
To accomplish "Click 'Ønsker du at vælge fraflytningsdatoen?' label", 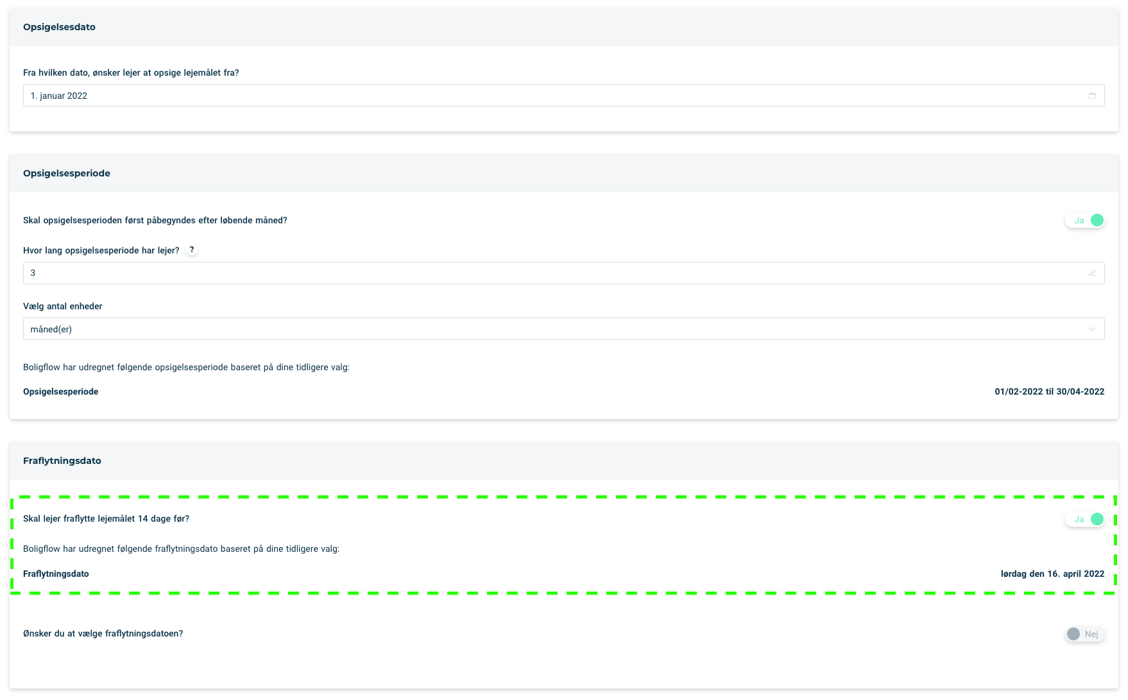I will point(103,633).
